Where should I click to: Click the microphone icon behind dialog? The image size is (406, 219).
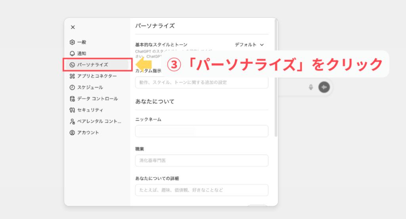tap(311, 87)
